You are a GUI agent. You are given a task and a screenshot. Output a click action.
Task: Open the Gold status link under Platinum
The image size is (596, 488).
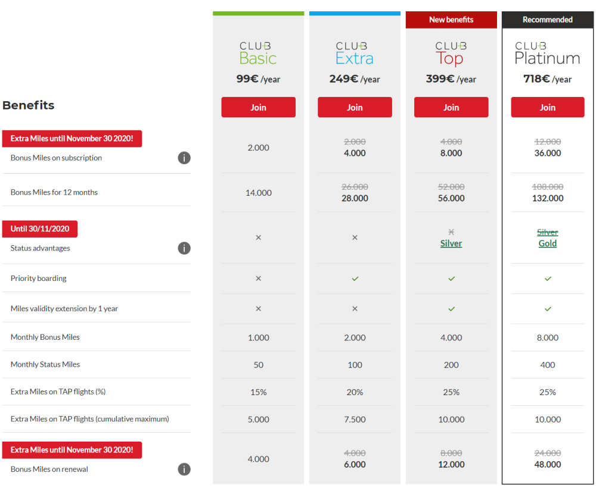pyautogui.click(x=548, y=243)
